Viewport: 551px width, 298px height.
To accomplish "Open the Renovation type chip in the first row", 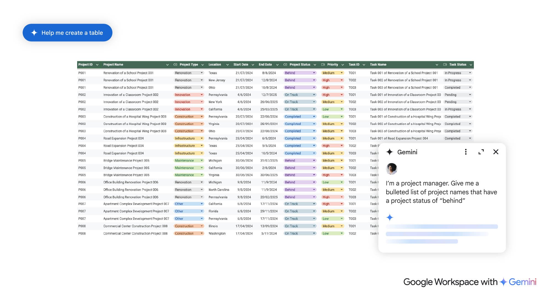I will [x=189, y=73].
